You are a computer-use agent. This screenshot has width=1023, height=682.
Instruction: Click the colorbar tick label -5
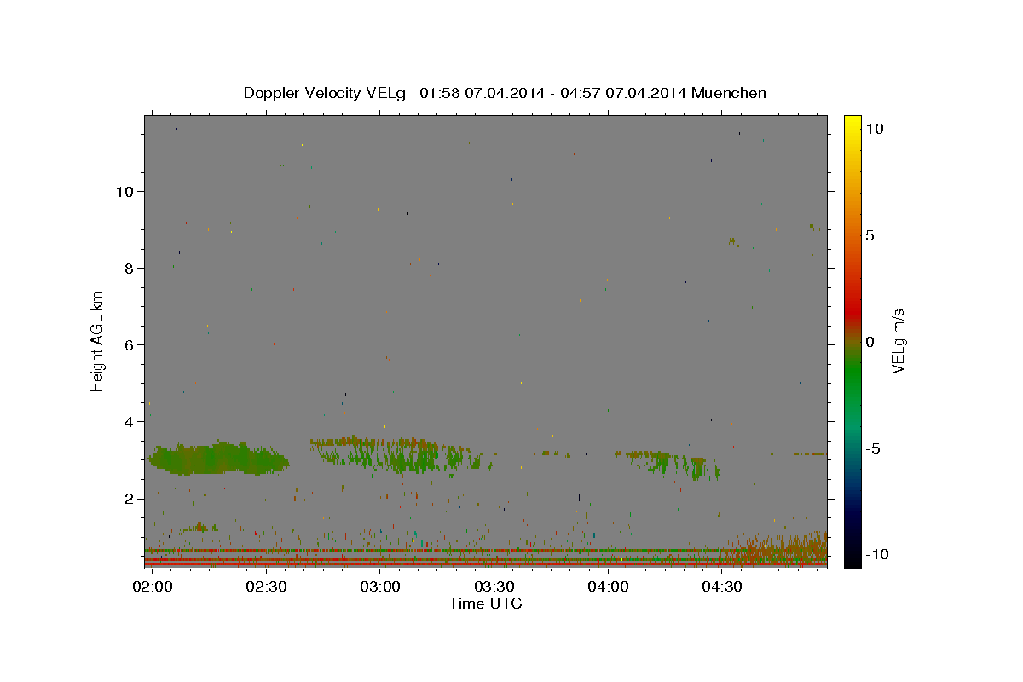tap(873, 448)
